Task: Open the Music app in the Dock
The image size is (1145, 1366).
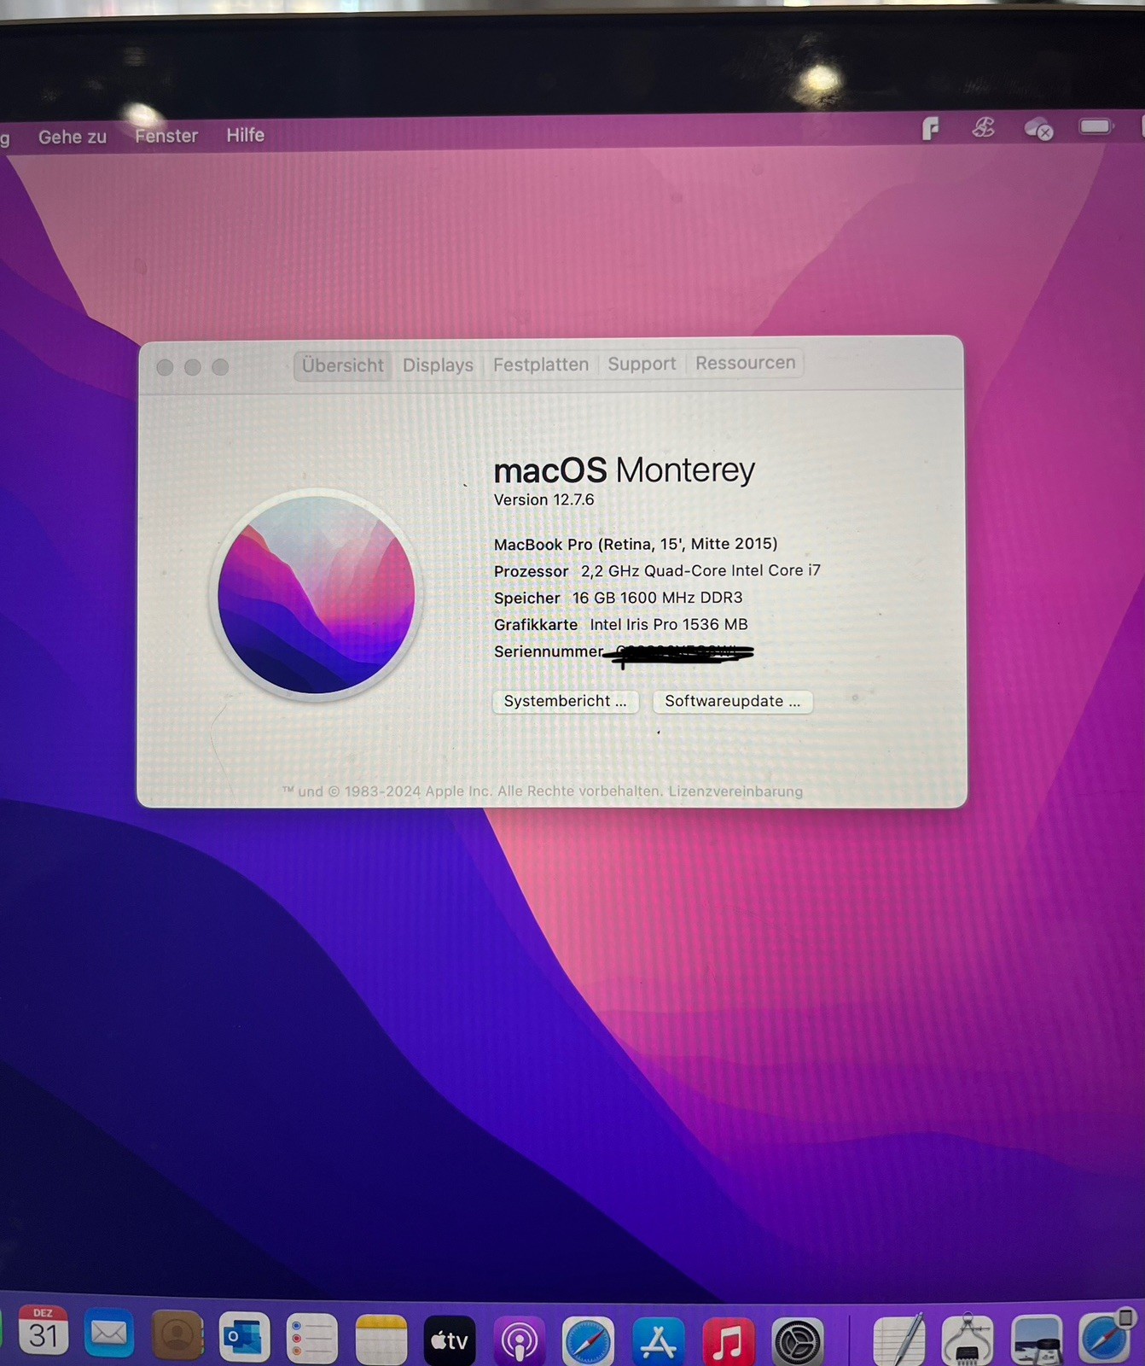Action: [728, 1342]
